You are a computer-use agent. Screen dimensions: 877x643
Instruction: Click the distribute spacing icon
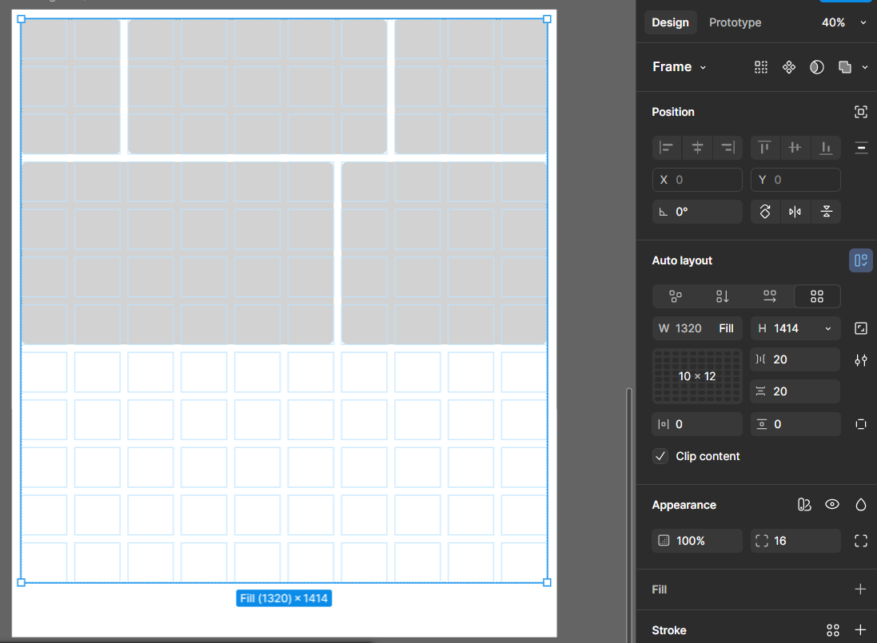point(861,148)
